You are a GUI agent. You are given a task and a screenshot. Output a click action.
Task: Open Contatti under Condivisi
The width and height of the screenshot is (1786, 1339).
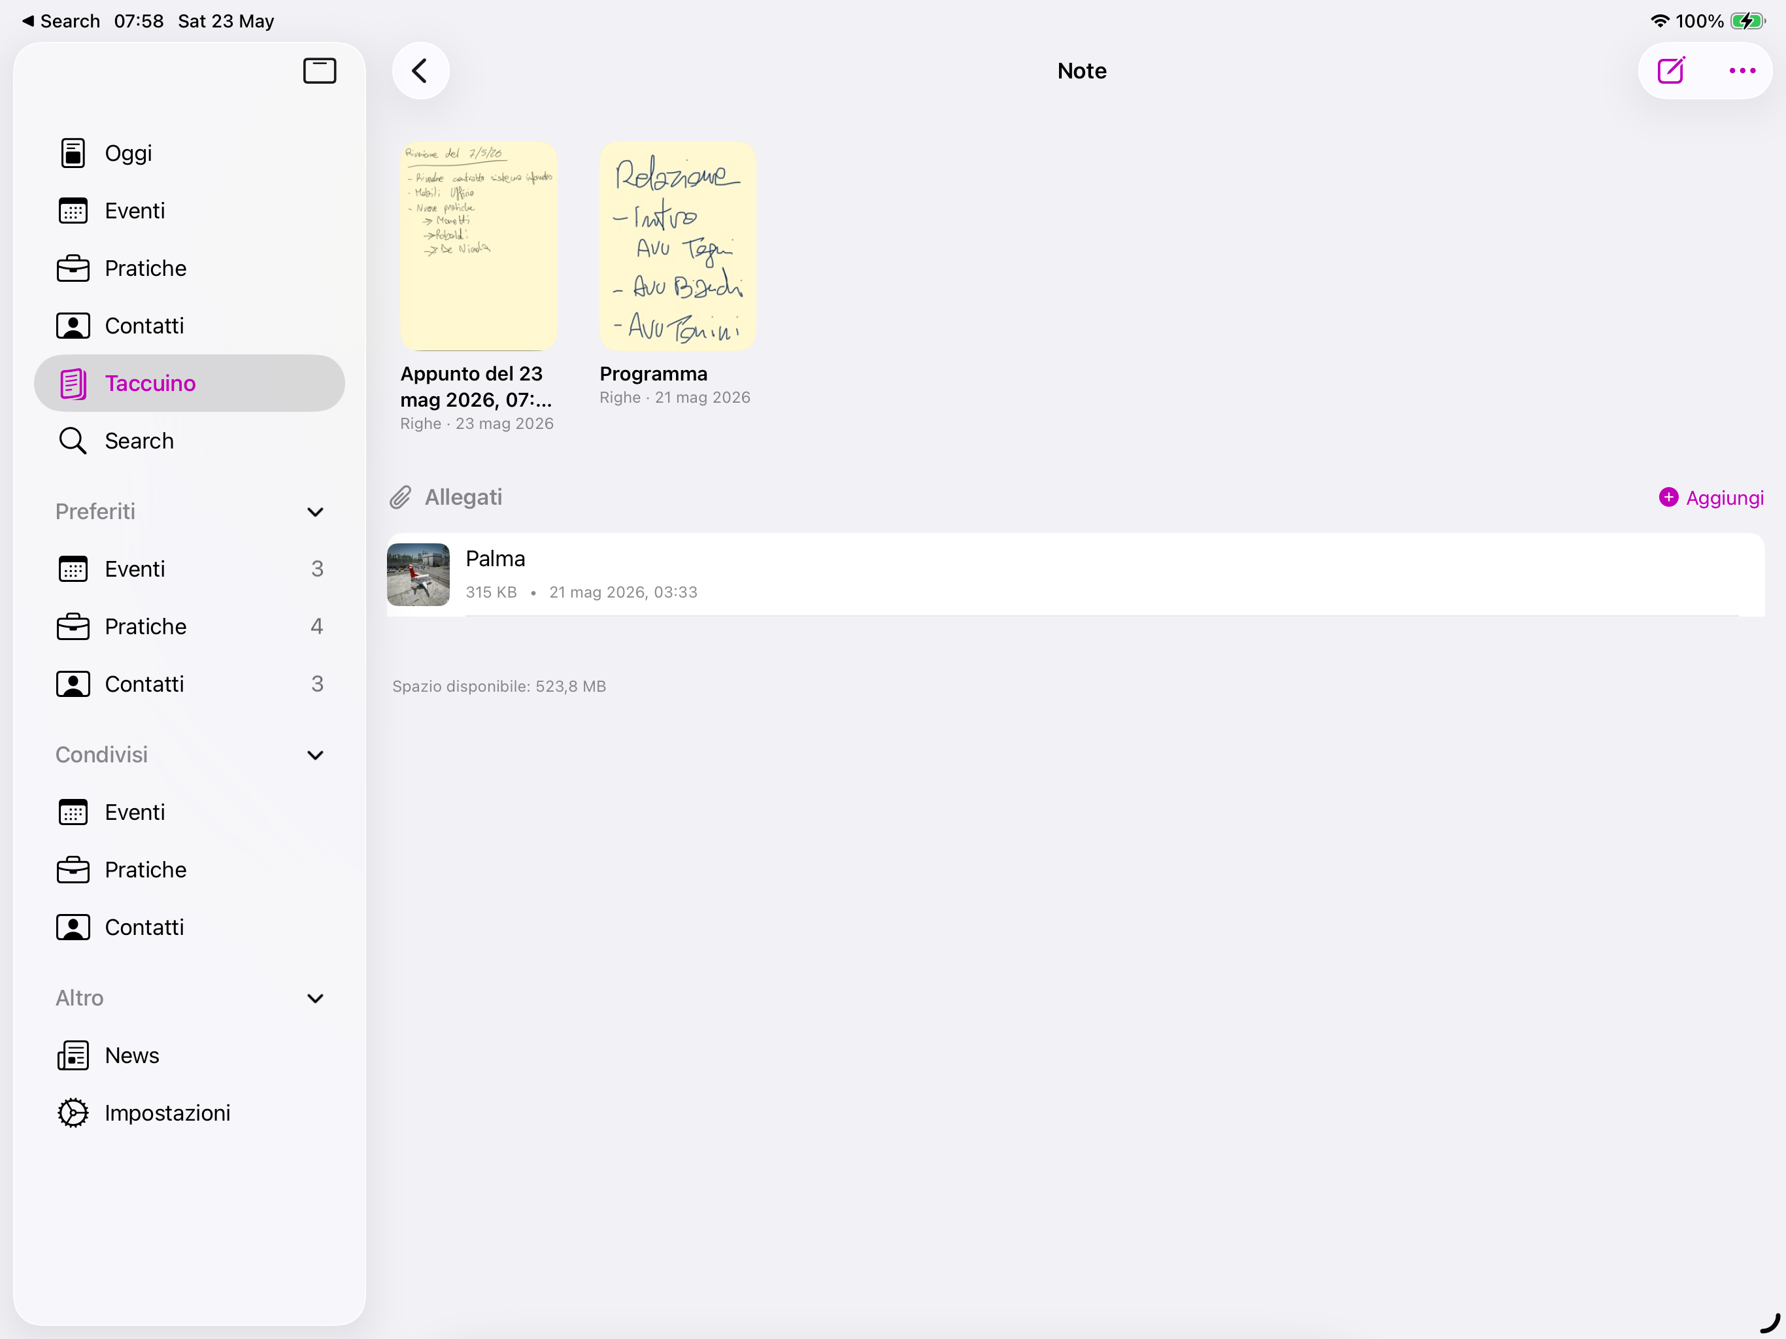coord(189,927)
